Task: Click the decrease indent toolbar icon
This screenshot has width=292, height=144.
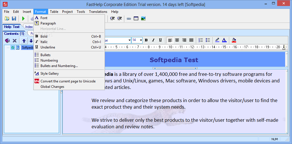Action: coord(112,19)
